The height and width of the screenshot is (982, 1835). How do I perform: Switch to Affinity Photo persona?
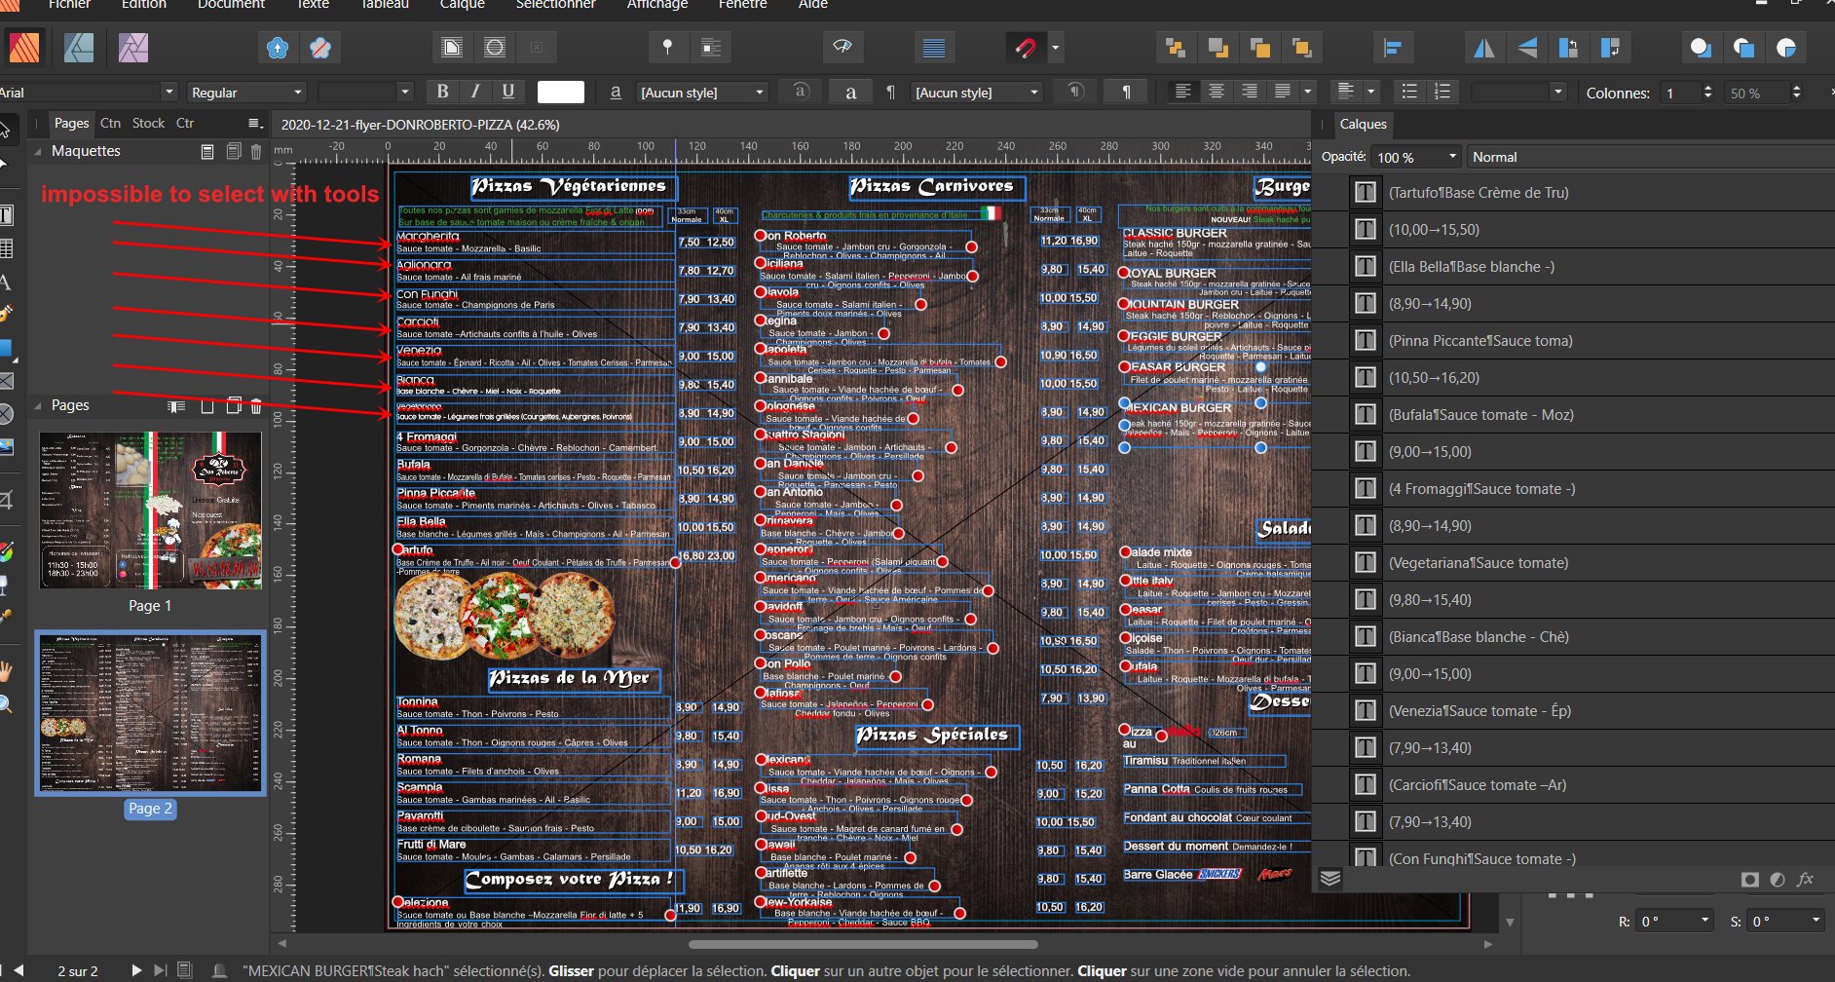[x=133, y=47]
